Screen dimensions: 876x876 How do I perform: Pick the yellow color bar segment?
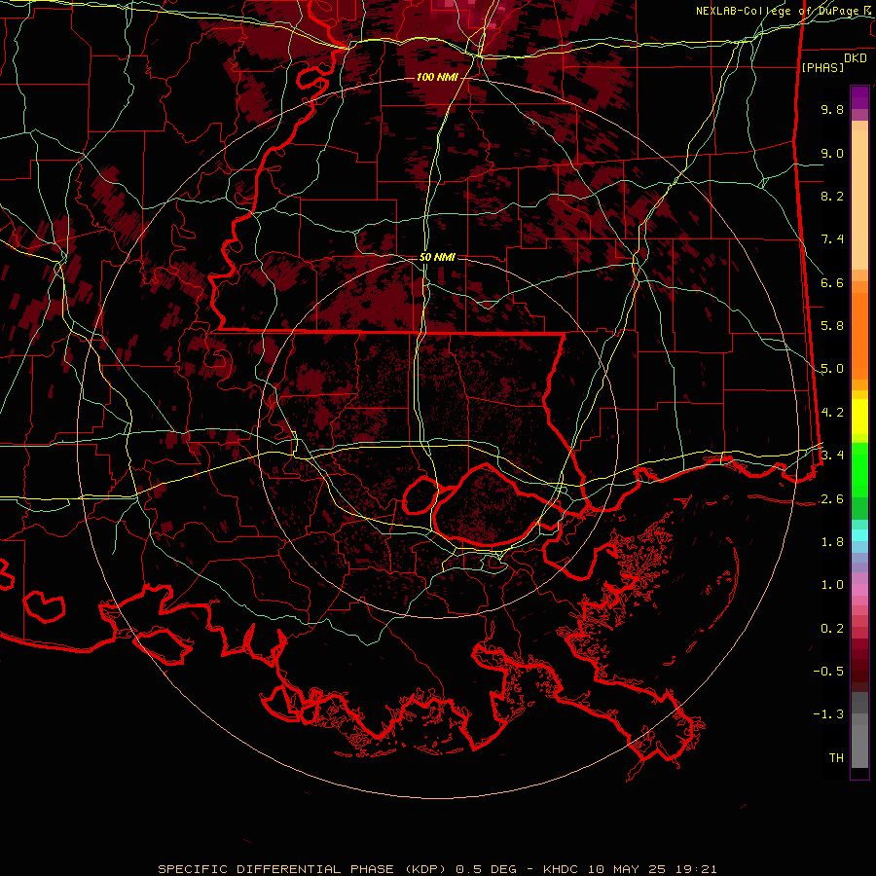coord(859,417)
